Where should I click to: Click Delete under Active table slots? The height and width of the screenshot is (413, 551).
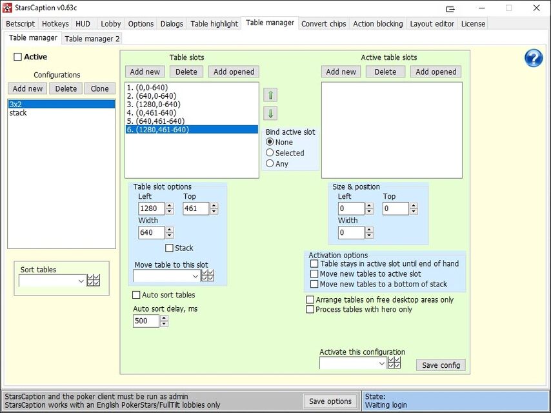pos(385,72)
